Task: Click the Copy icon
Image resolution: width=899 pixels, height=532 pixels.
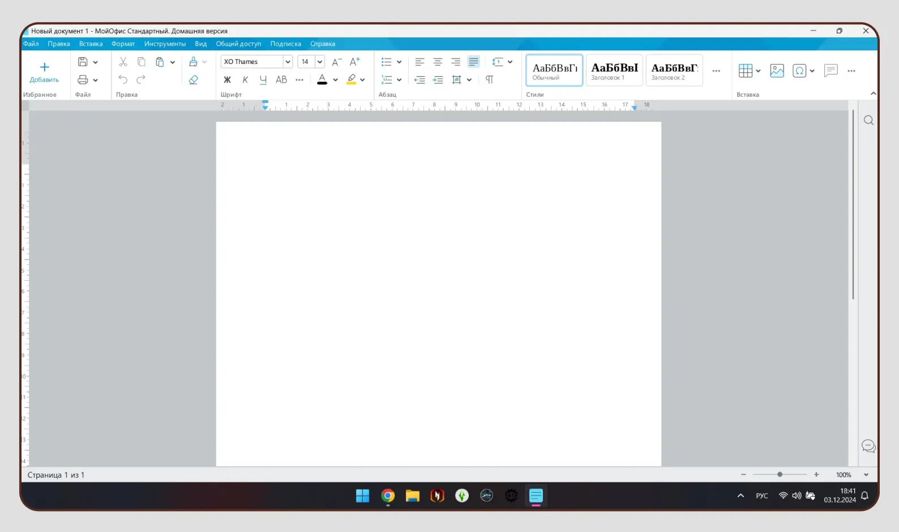Action: click(142, 62)
